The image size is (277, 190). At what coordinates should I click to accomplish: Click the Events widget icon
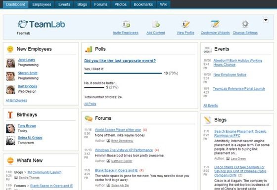(208, 49)
